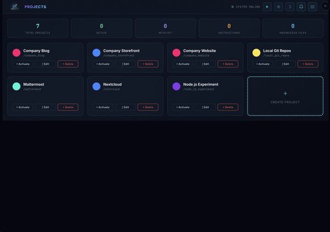Click the /nextcloud path text

(x=111, y=89)
